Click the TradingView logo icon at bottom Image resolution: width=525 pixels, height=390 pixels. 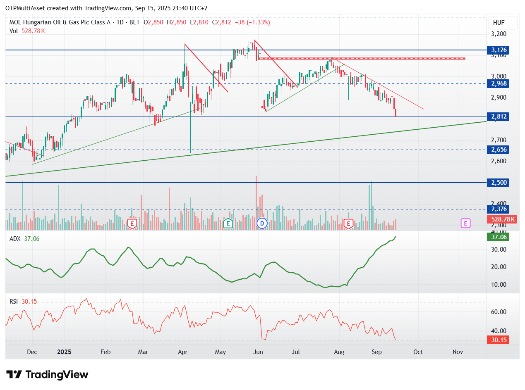point(14,375)
